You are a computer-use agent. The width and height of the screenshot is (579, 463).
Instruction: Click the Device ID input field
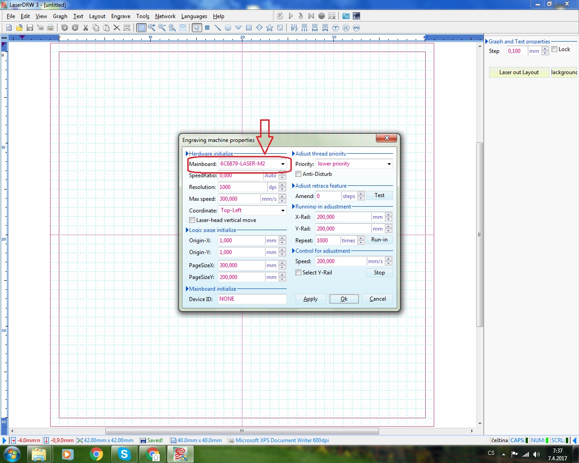pos(252,299)
